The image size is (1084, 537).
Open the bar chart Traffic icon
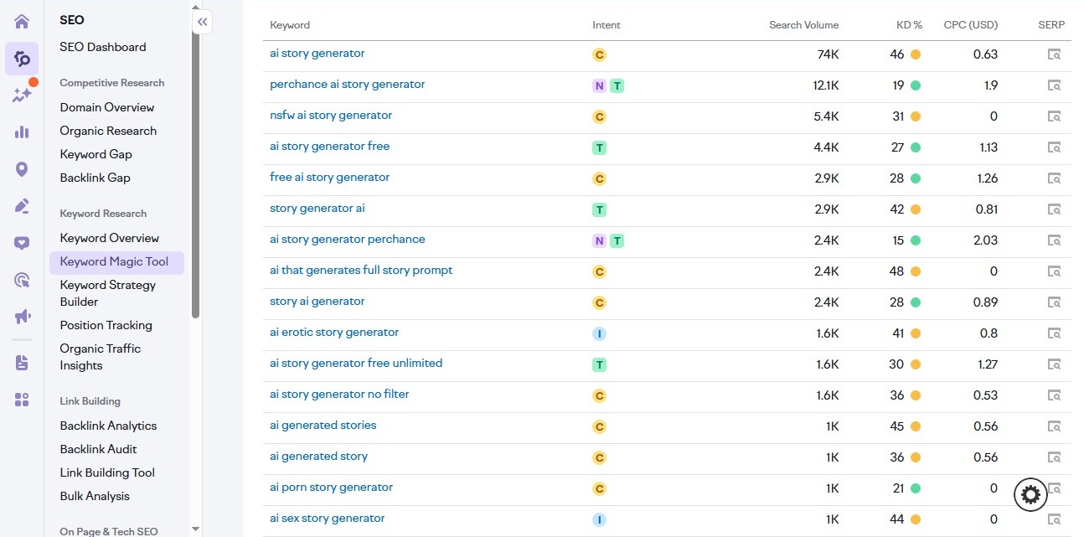tap(22, 132)
